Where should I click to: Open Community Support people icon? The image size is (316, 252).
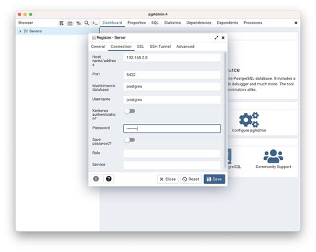pos(273,156)
